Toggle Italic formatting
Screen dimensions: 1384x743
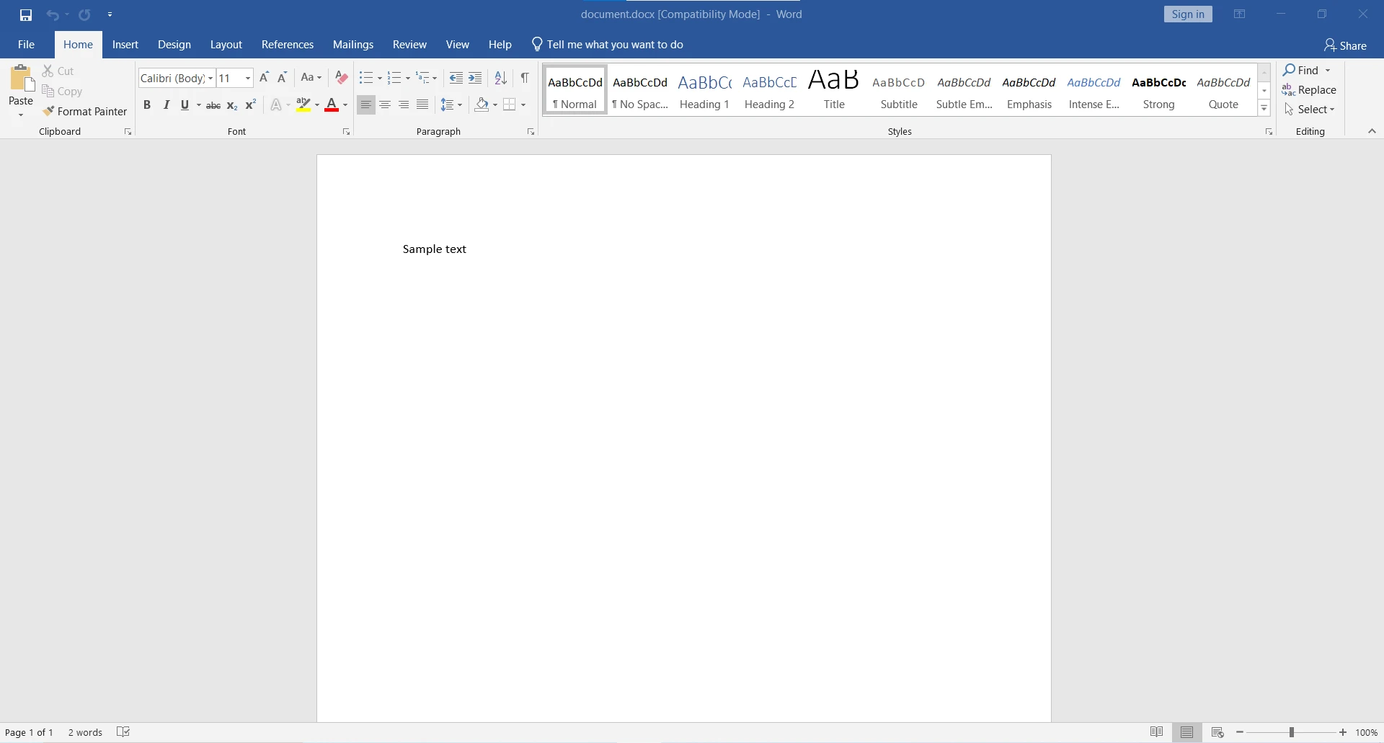[167, 105]
